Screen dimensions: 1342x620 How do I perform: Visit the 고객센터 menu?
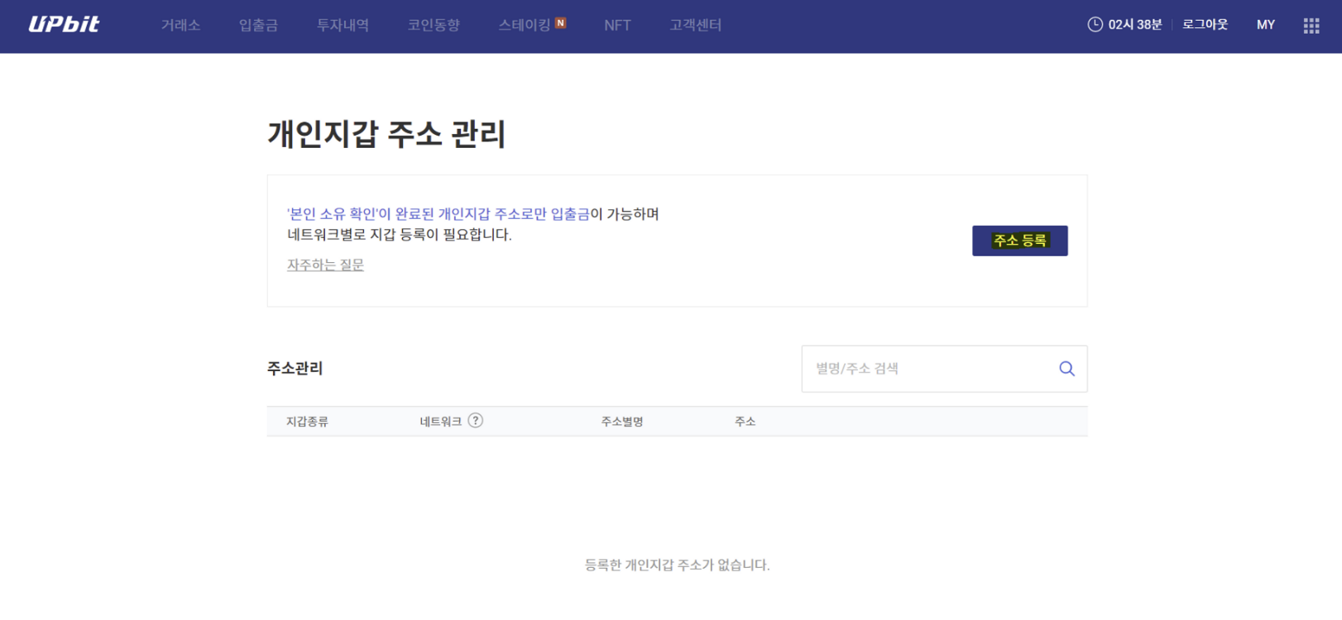[x=696, y=26]
